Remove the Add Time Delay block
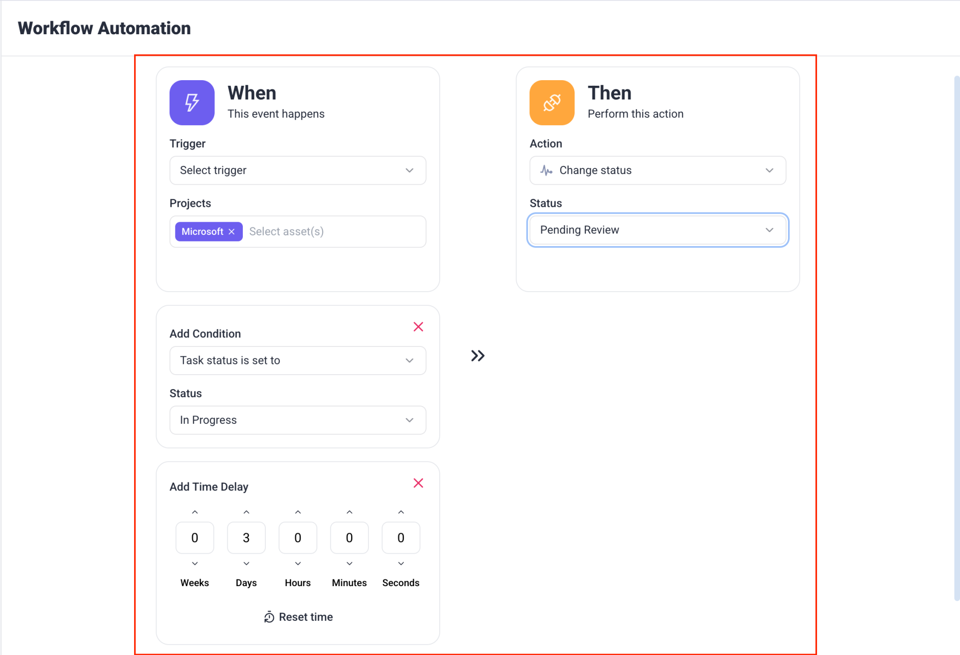This screenshot has width=960, height=655. click(418, 483)
